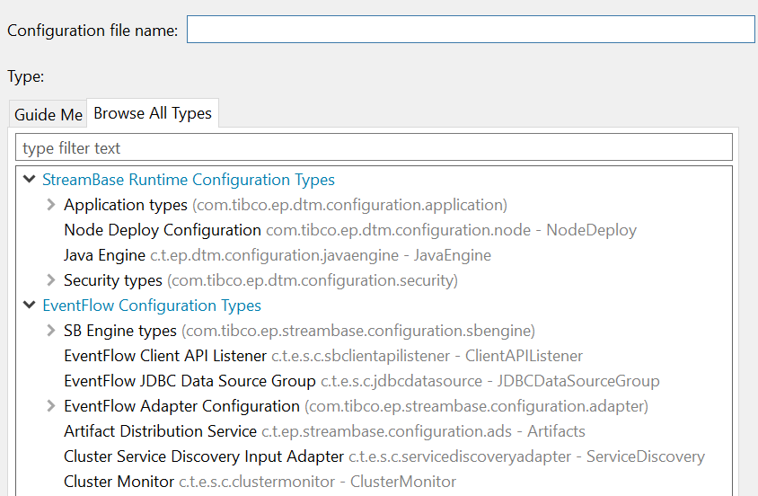Expand the Security types node
Image resolution: width=758 pixels, height=496 pixels.
[x=51, y=280]
